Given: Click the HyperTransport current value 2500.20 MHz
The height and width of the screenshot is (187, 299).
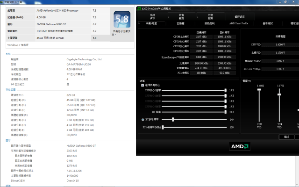Looking at the screenshot, I should pyautogui.click(x=225, y=57).
